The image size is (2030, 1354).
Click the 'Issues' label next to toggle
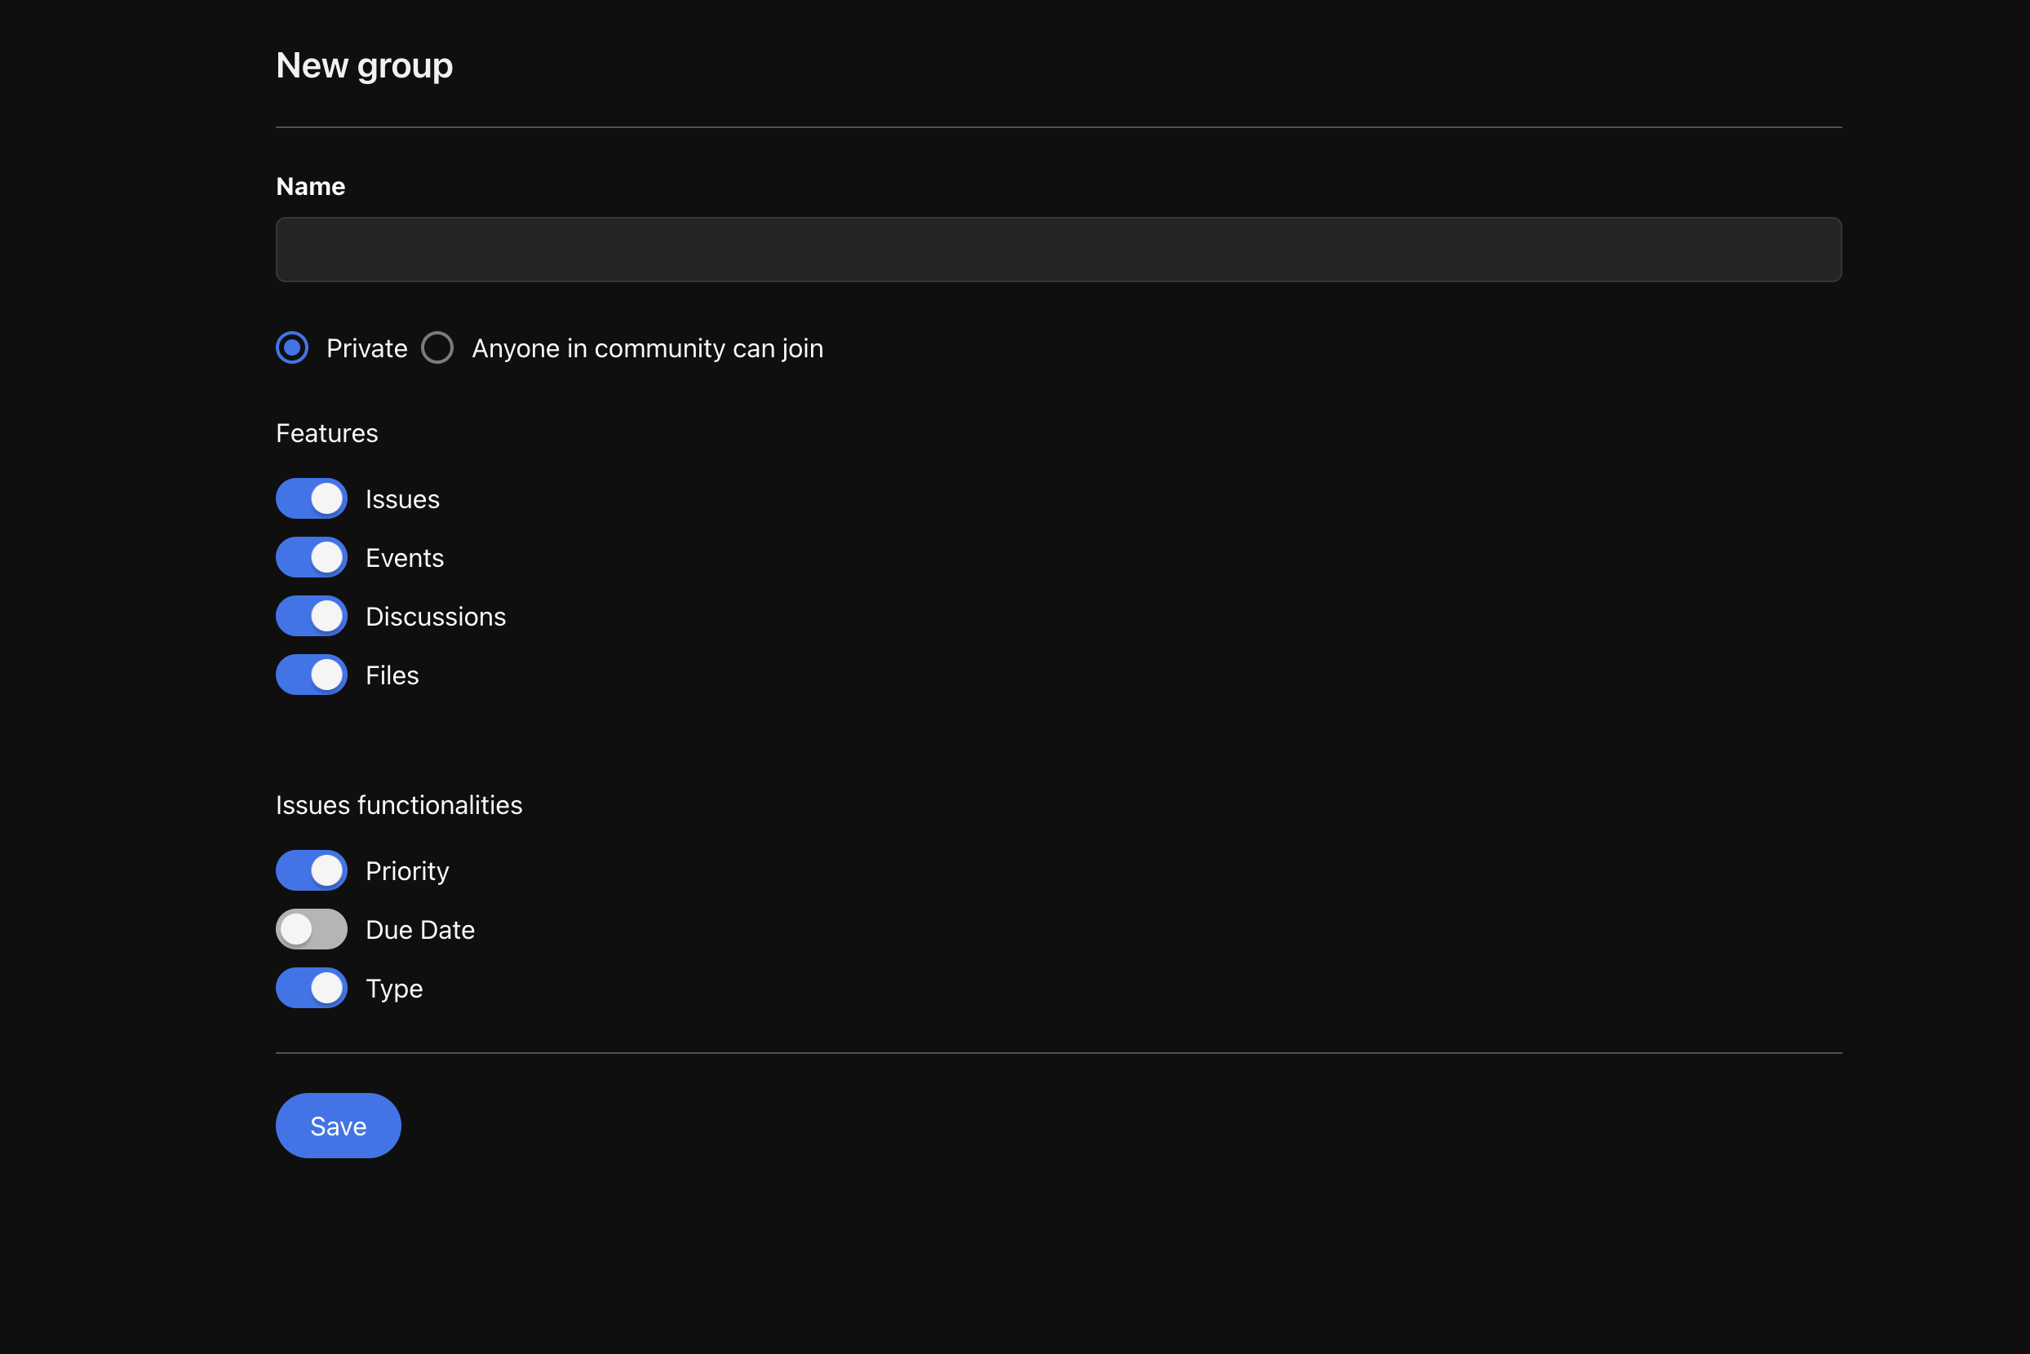point(402,499)
